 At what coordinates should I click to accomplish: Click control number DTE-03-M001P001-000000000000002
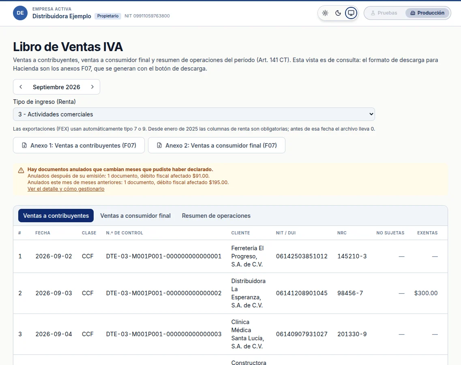(x=164, y=293)
